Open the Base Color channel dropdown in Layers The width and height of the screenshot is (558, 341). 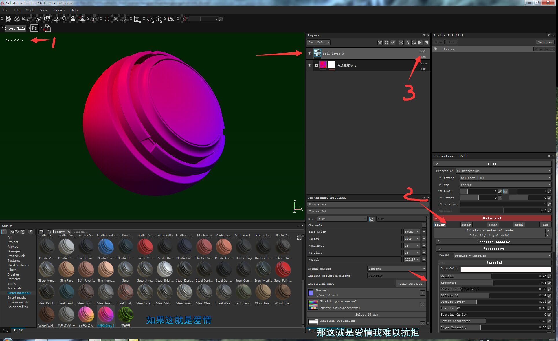(318, 42)
